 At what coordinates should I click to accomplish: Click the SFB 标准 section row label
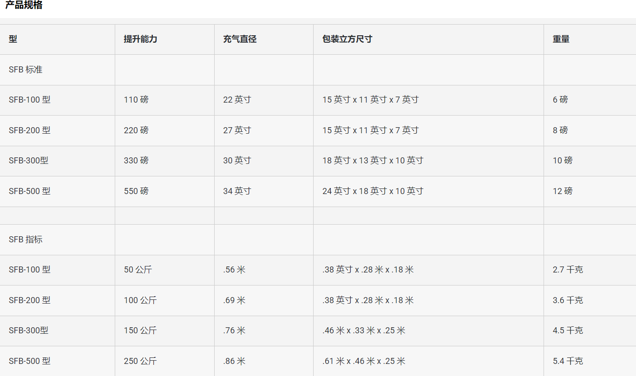click(26, 70)
